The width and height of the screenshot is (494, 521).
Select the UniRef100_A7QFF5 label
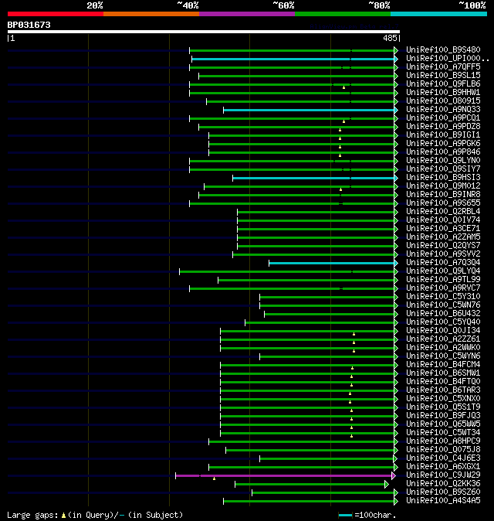click(x=443, y=66)
